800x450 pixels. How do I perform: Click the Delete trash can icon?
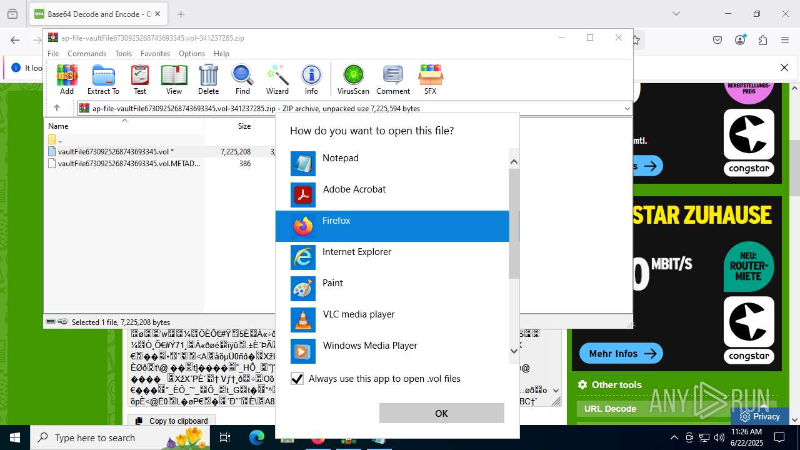coord(208,79)
